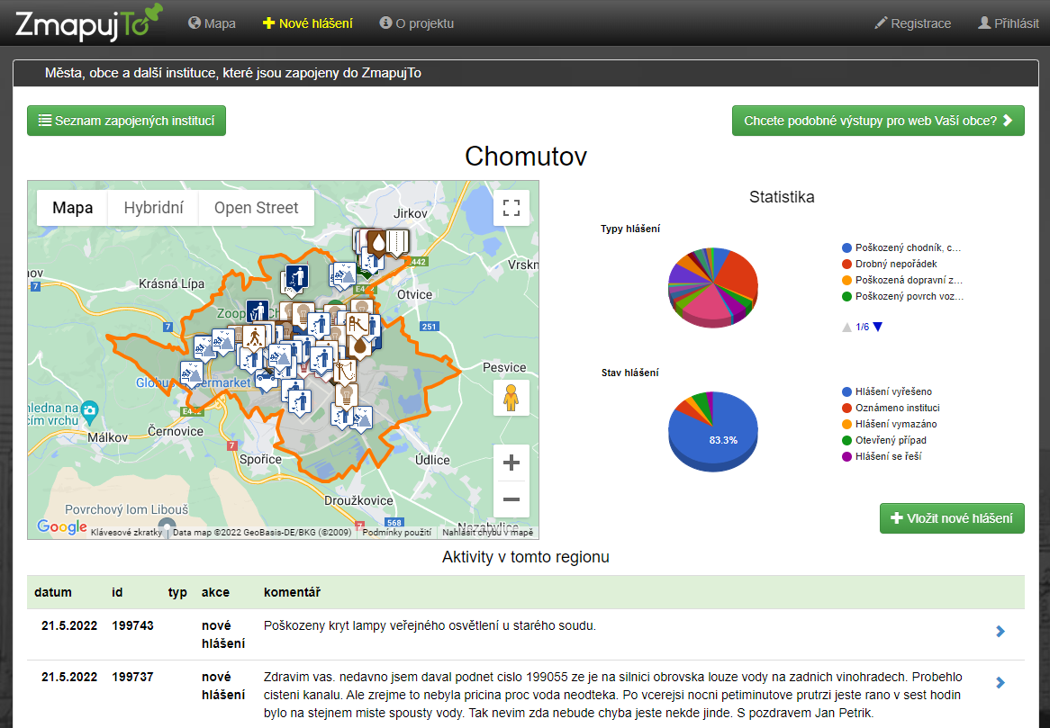Click the car map marker
Image resolution: width=1050 pixels, height=728 pixels.
pos(267,380)
